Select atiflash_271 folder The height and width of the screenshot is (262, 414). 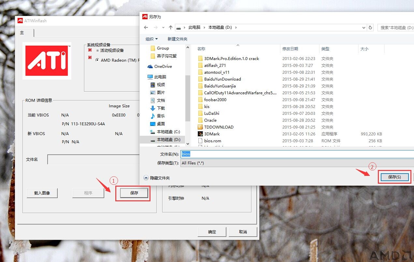pos(211,65)
